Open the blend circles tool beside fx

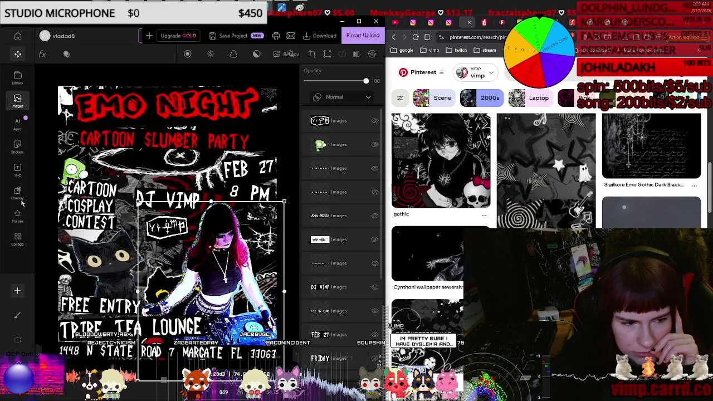(67, 54)
